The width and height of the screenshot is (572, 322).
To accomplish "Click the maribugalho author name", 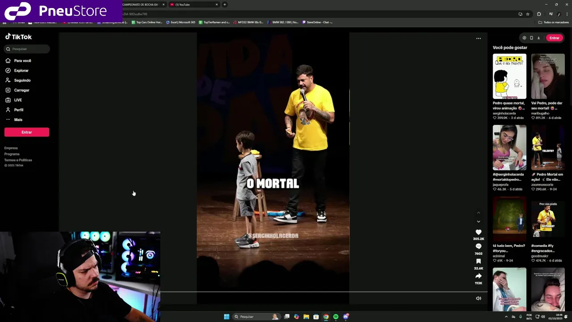I will tap(539, 113).
